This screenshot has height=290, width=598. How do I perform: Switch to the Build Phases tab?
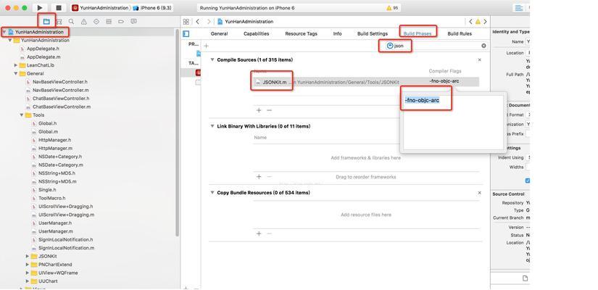418,33
